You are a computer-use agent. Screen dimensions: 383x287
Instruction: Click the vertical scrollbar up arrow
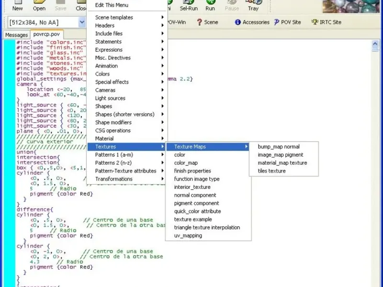[375, 44]
